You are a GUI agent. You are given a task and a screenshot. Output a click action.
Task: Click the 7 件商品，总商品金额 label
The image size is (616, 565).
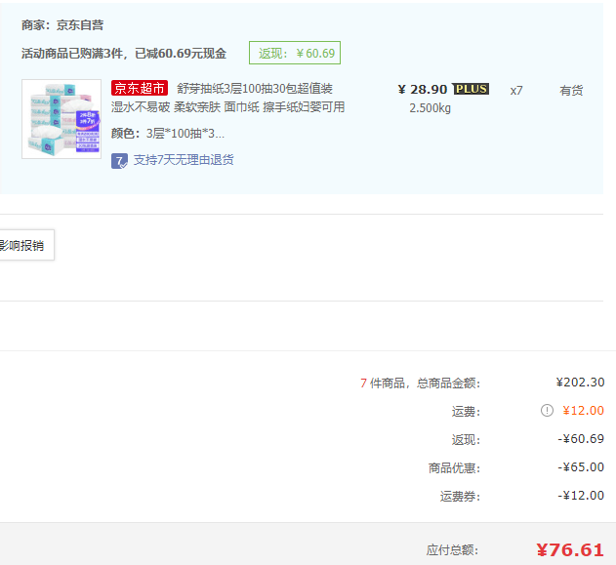[421, 383]
